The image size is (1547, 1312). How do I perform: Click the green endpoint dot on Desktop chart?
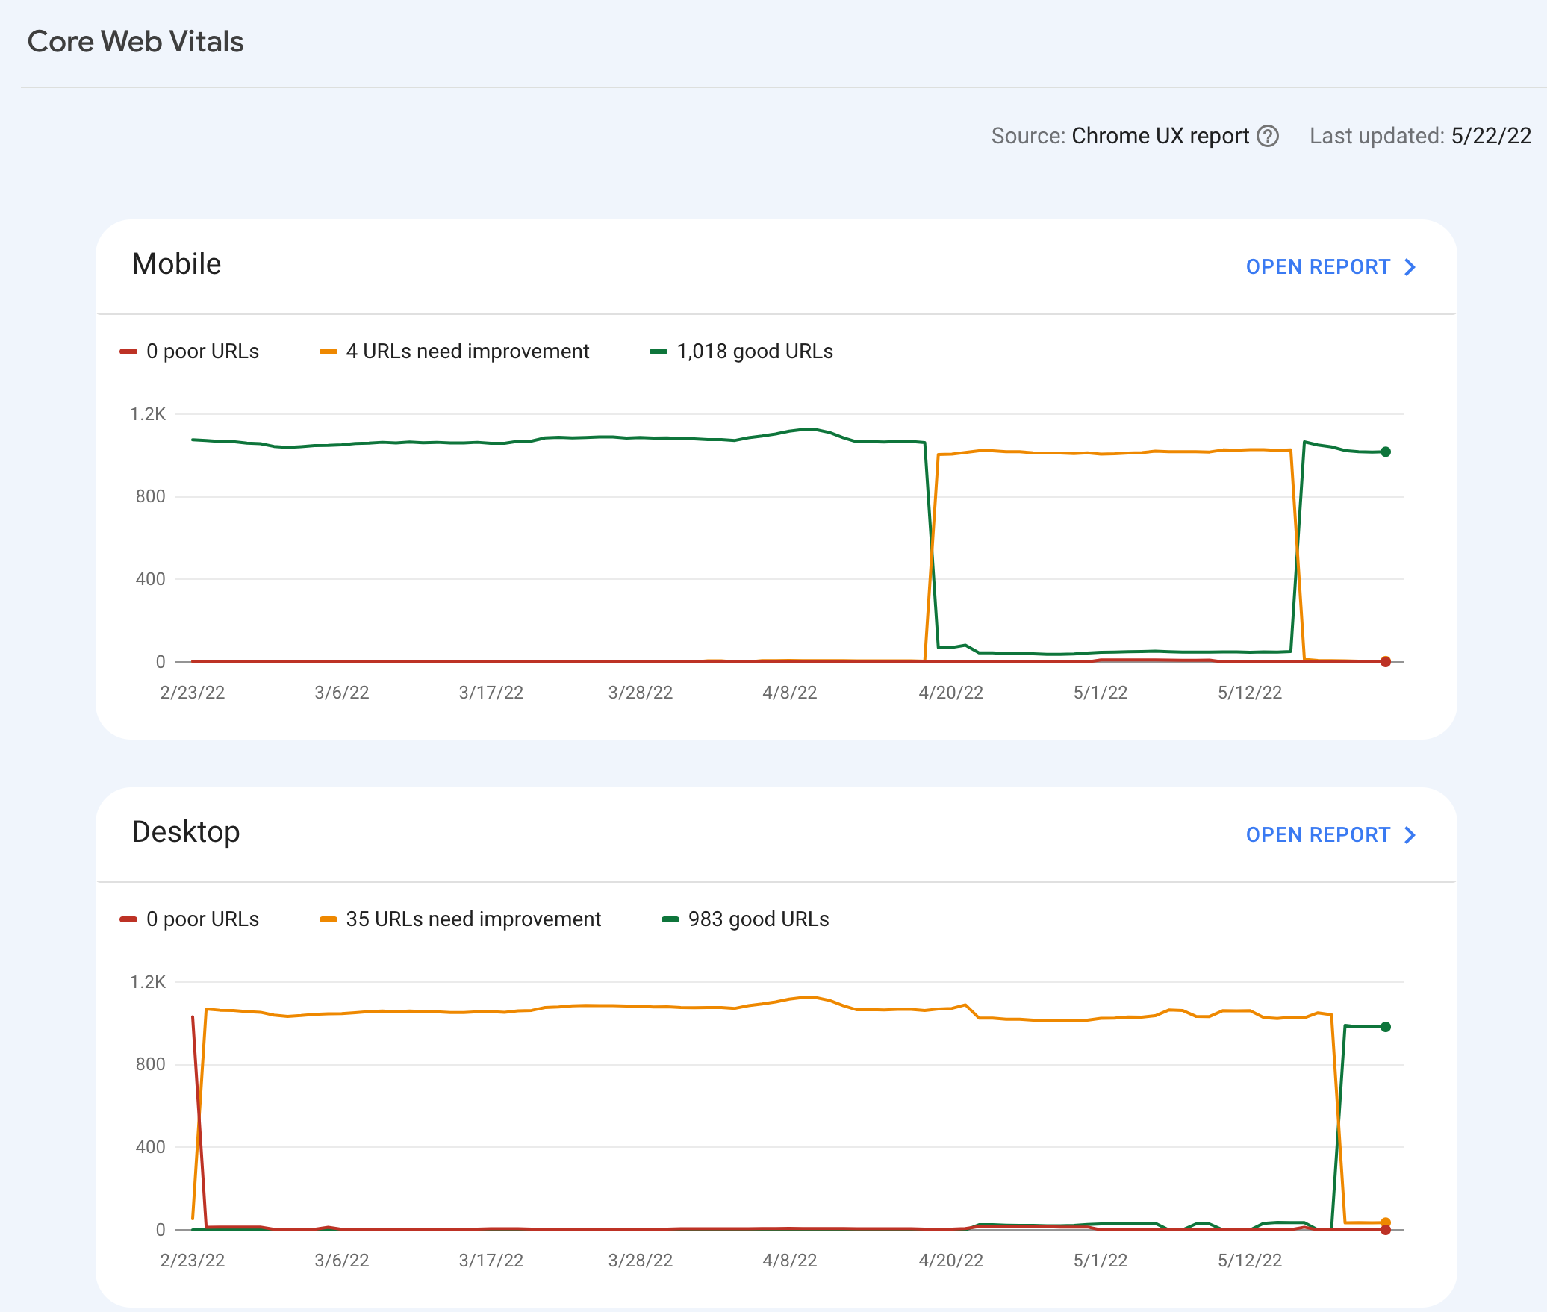[1386, 1027]
